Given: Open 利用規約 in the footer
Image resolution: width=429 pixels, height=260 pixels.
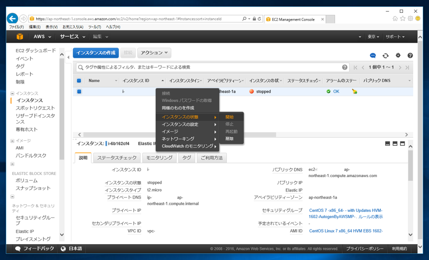Looking at the screenshot, I should (399, 249).
